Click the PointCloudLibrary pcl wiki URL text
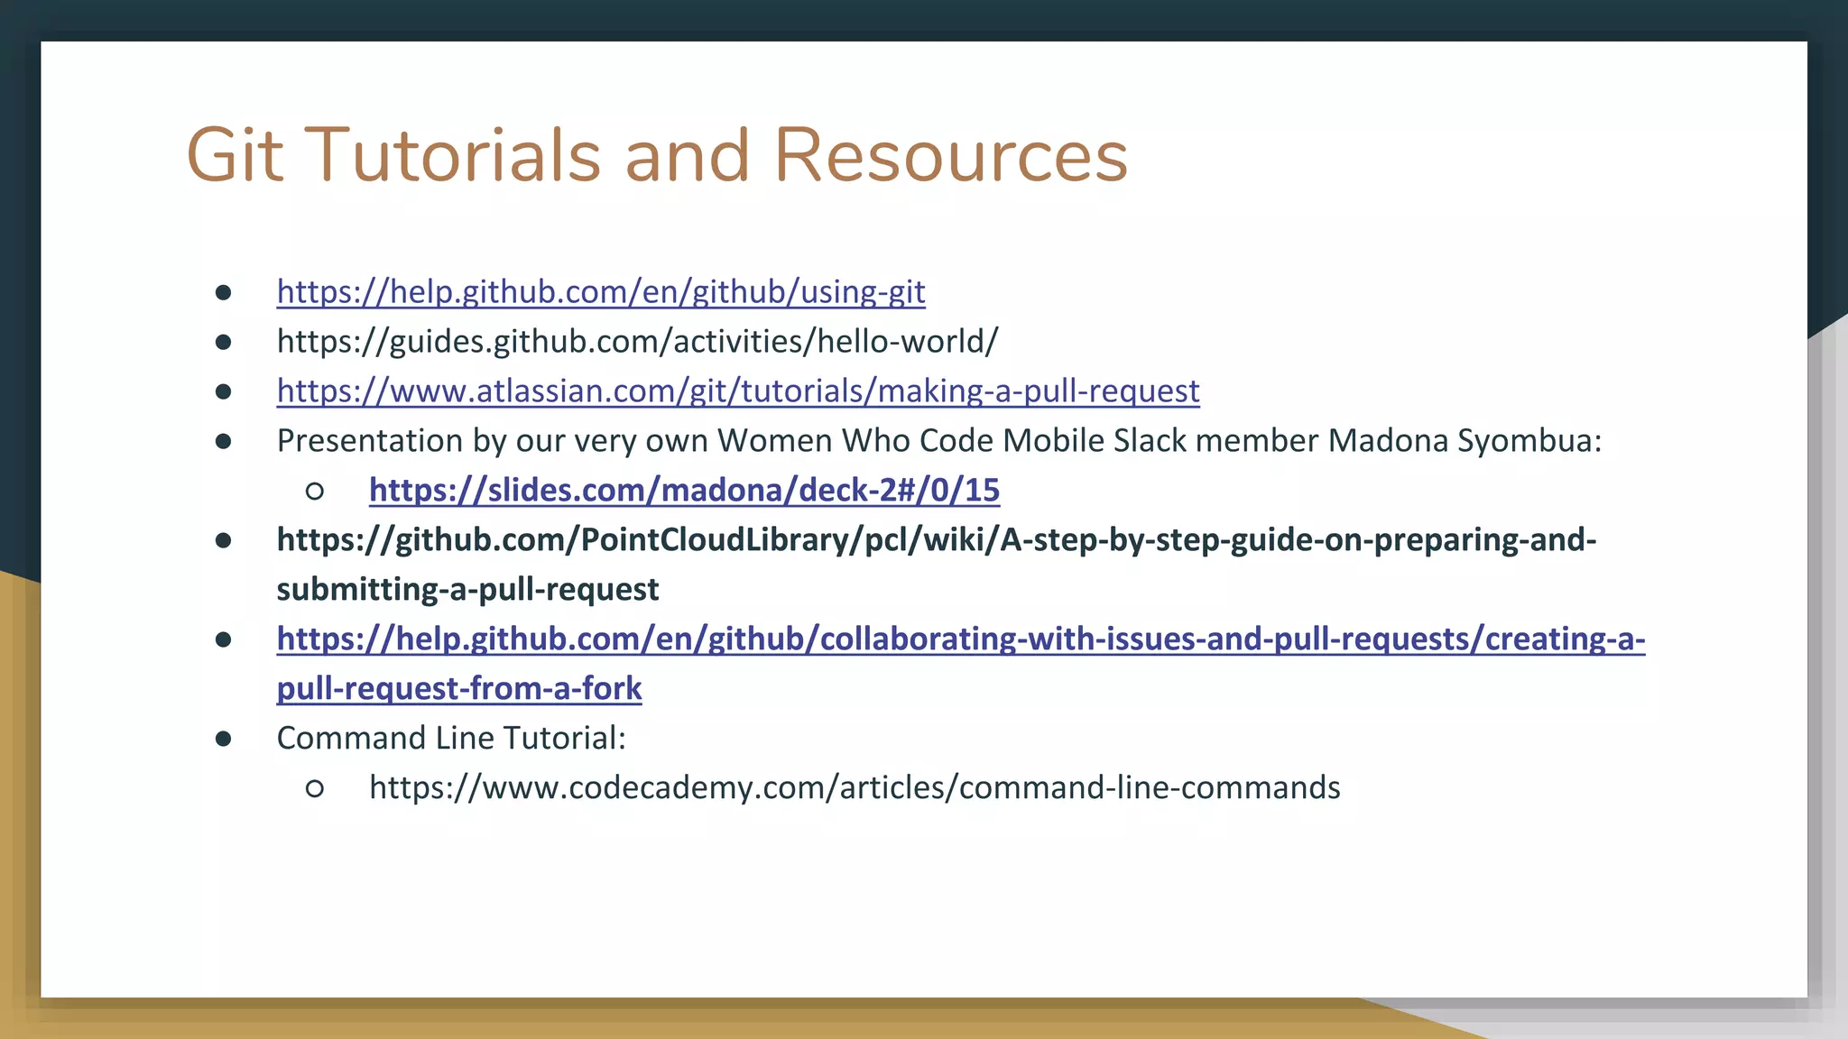The height and width of the screenshot is (1039, 1848). (936, 540)
